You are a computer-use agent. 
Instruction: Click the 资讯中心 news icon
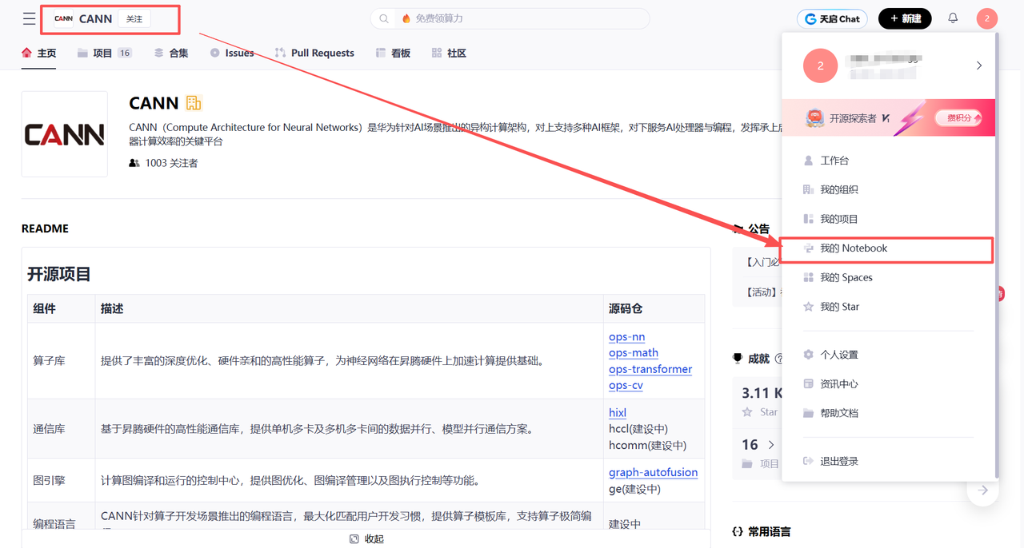coord(808,384)
